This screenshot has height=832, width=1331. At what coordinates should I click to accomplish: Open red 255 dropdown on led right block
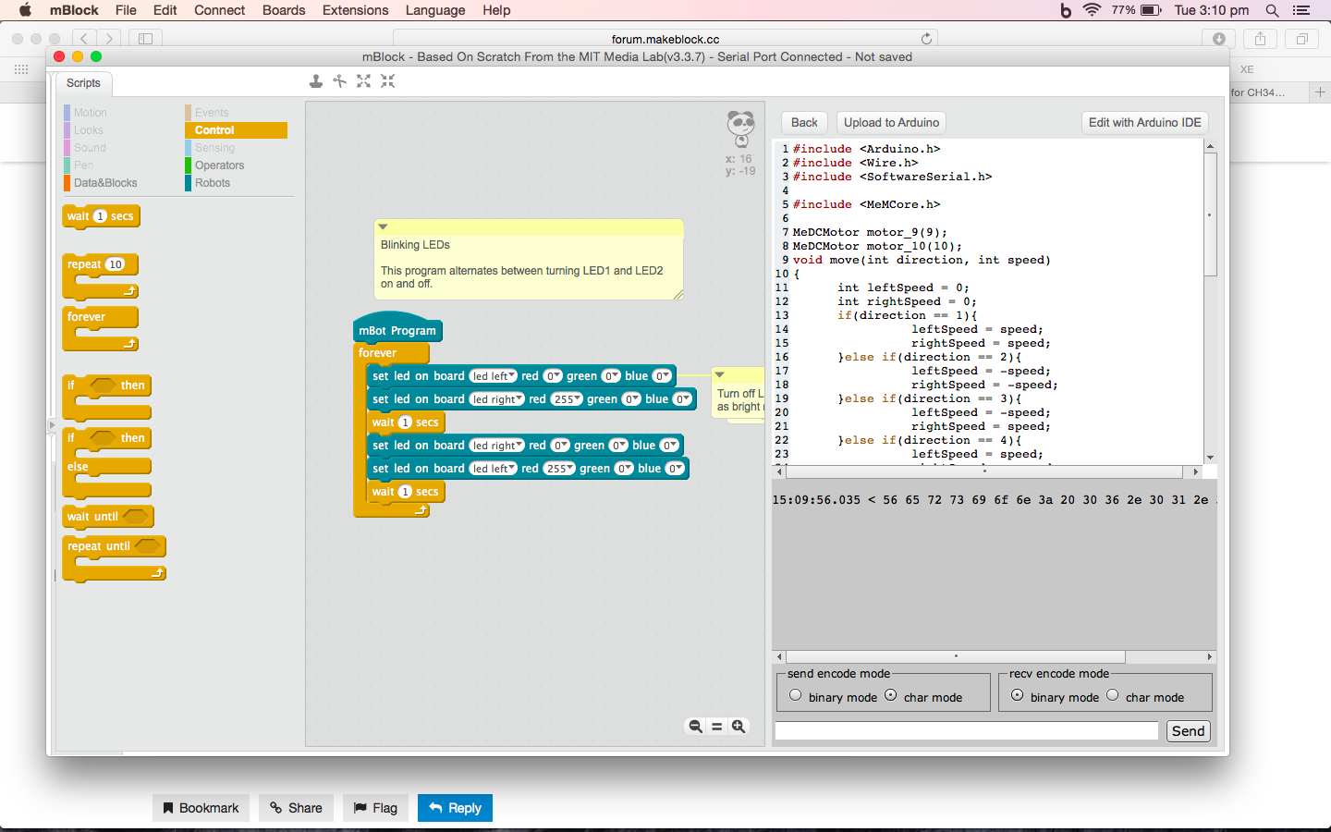pos(568,399)
